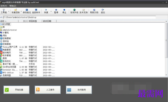Click the 访问官网 button
The image size is (168, 102).
[x=79, y=90]
